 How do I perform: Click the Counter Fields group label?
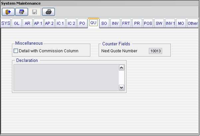116,44
